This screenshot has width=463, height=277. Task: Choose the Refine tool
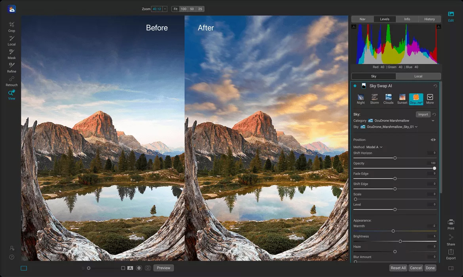click(x=11, y=67)
